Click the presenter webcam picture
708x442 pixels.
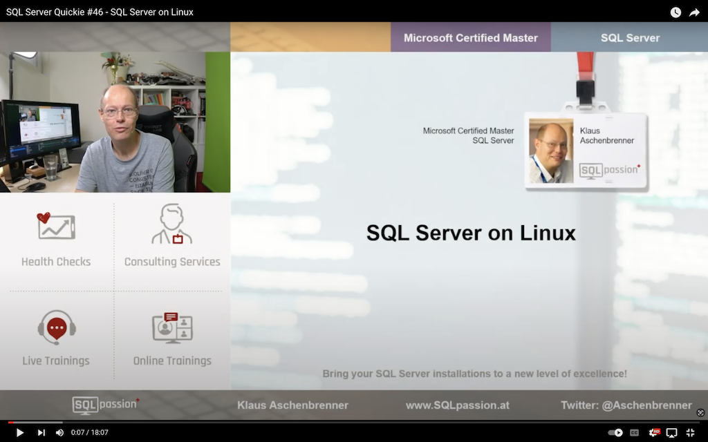click(115, 122)
